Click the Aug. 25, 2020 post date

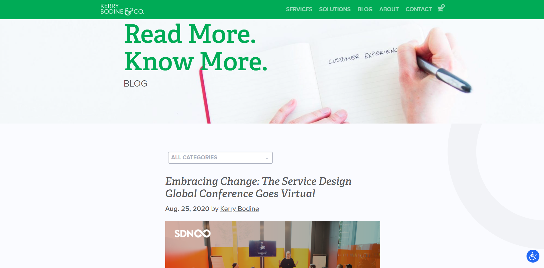click(187, 209)
